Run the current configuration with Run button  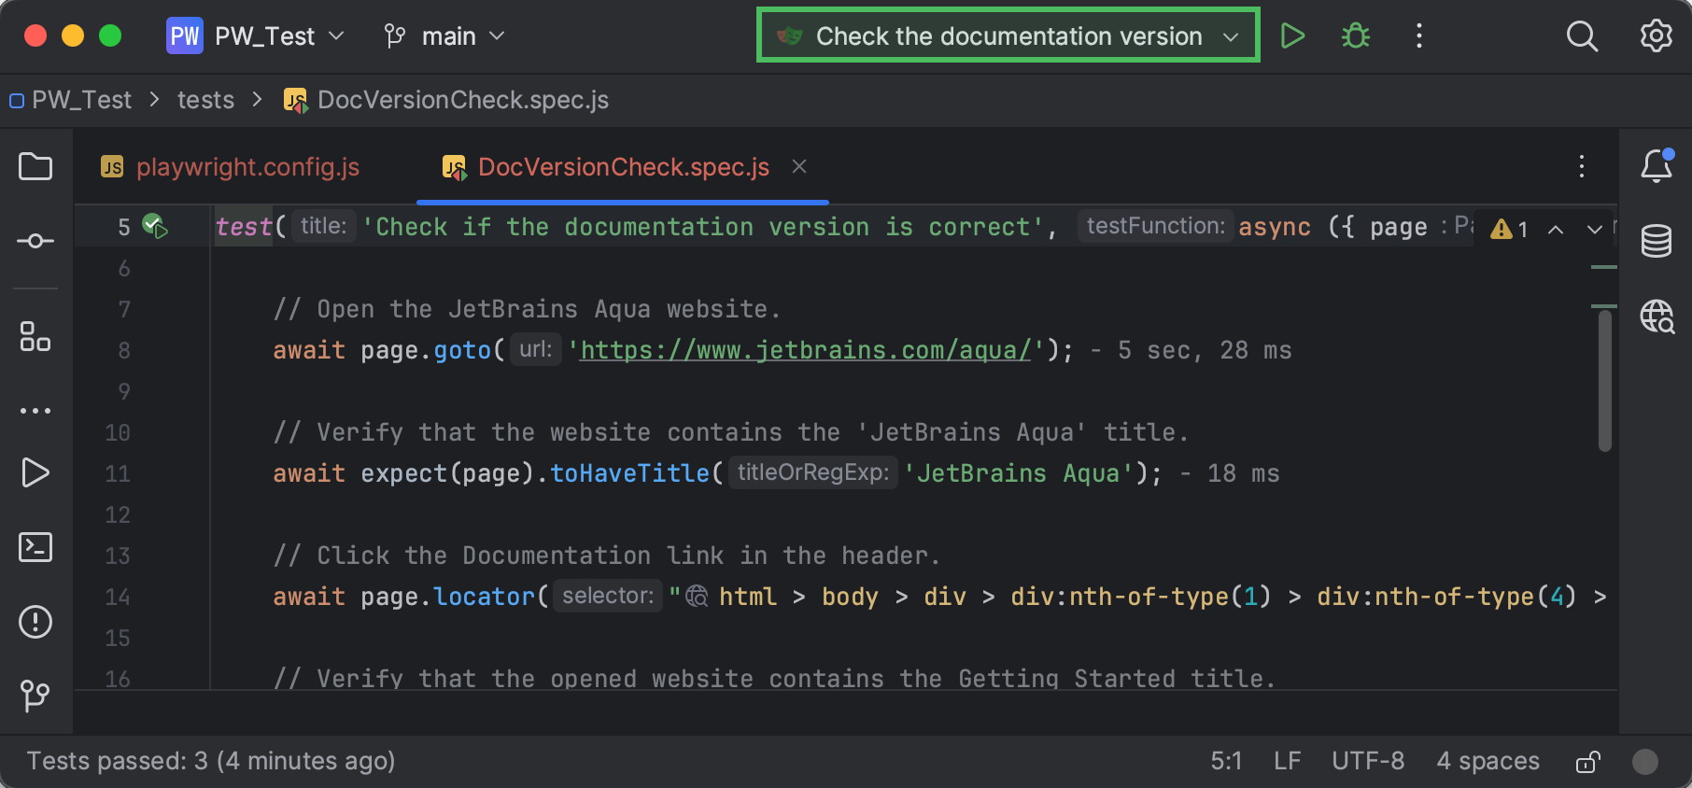(x=1292, y=36)
